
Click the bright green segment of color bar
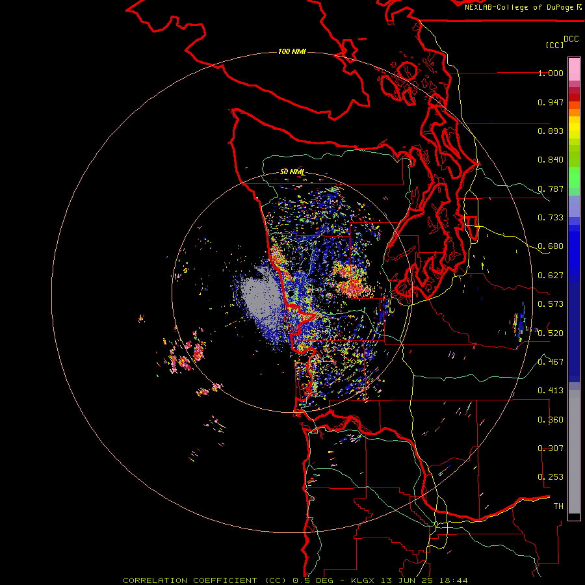click(x=574, y=177)
